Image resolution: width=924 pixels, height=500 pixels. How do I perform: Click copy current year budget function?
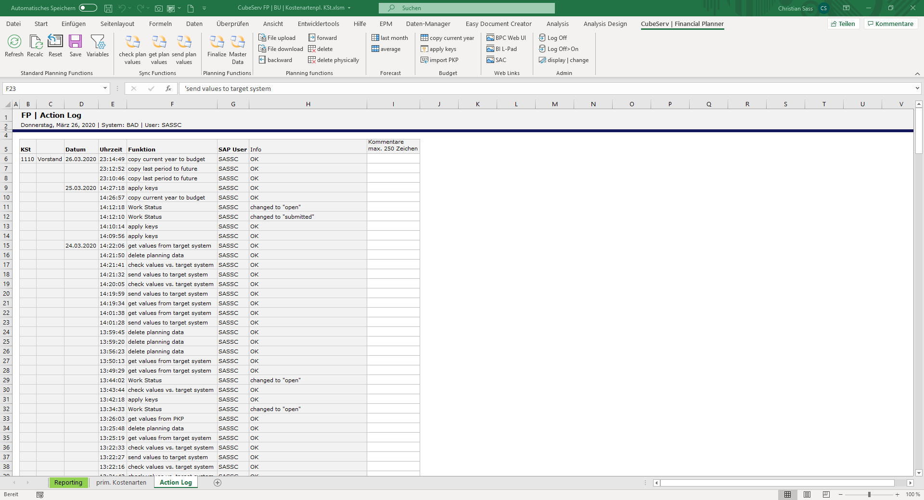[x=448, y=37]
